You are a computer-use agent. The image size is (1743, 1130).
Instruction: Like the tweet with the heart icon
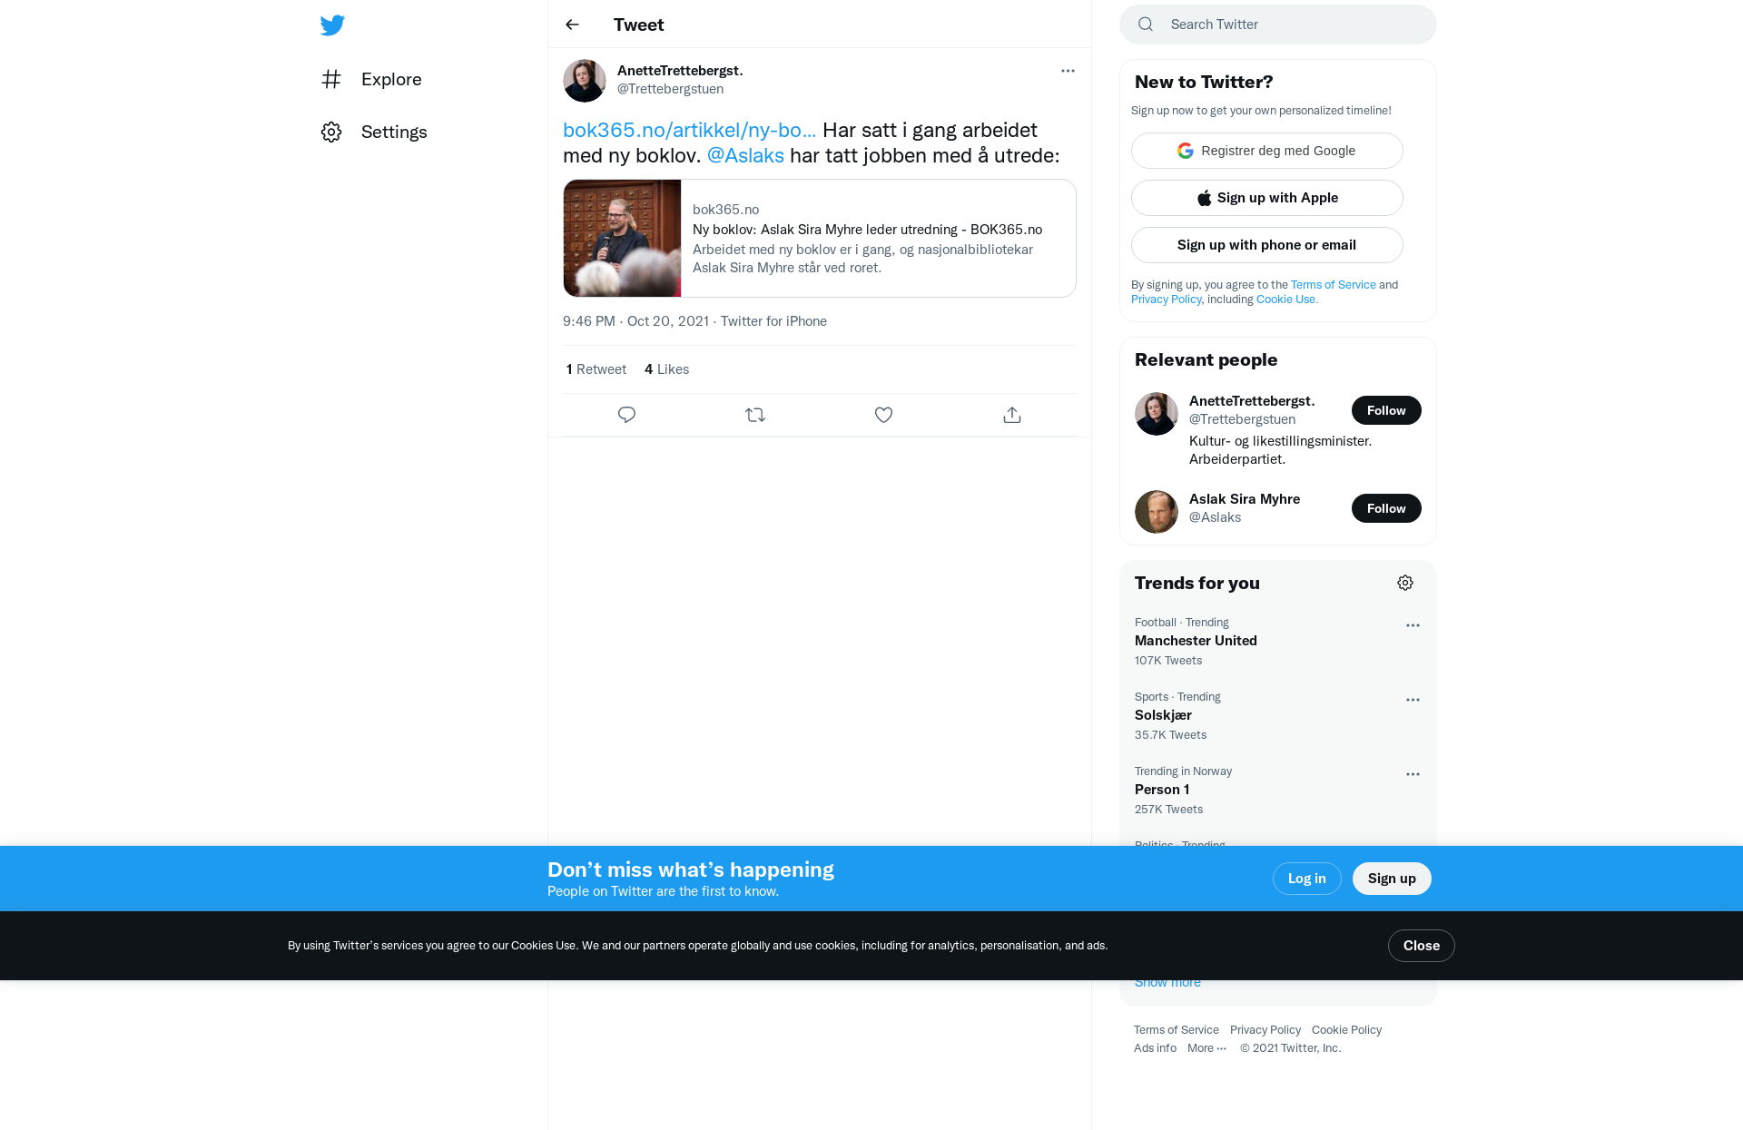(883, 415)
